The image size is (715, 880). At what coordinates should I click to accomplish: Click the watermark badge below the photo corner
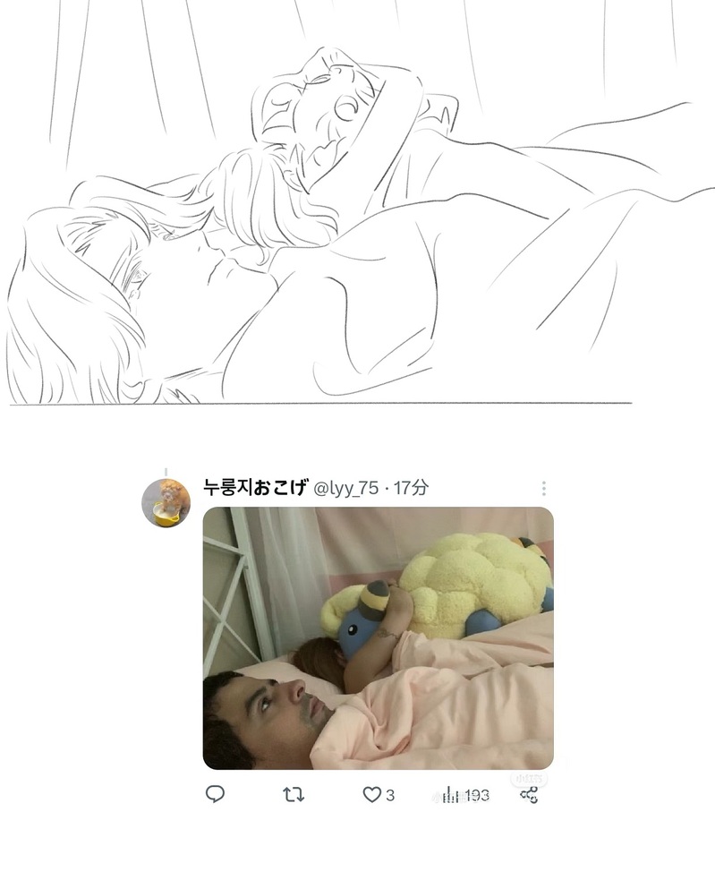click(529, 779)
